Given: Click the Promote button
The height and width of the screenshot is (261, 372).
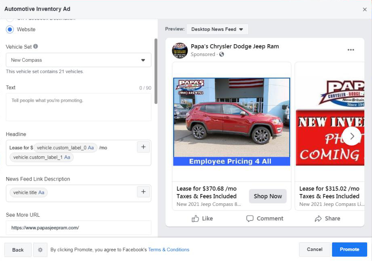Looking at the screenshot, I should [x=349, y=249].
